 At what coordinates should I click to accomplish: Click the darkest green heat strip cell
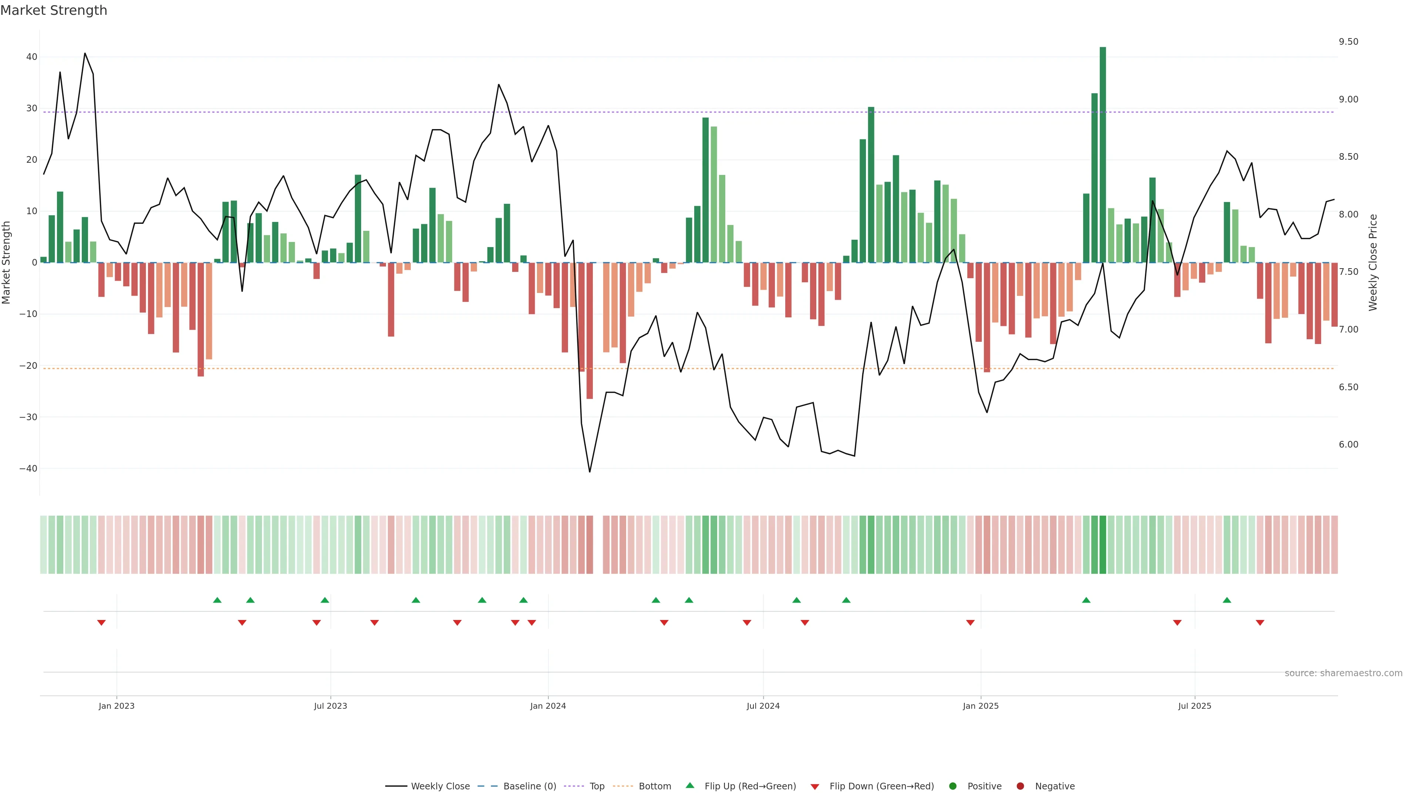click(1103, 544)
